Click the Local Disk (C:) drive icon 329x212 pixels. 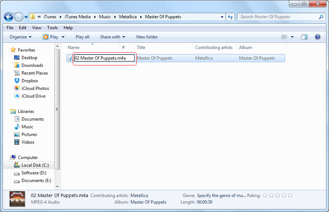click(17, 165)
